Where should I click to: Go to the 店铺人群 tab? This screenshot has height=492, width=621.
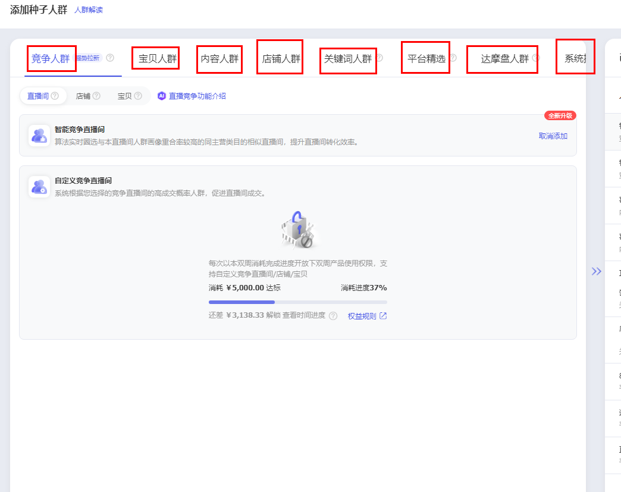tap(281, 59)
